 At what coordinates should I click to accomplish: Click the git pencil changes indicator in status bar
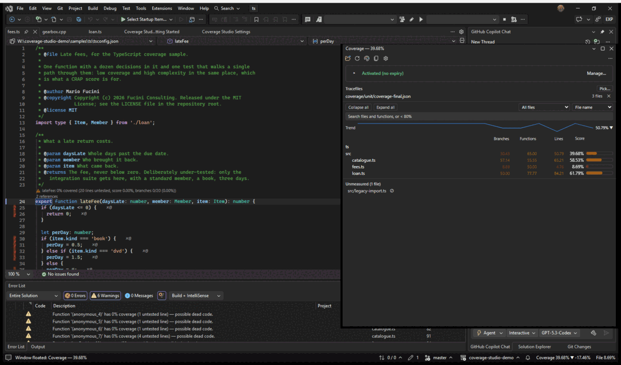coord(413,357)
